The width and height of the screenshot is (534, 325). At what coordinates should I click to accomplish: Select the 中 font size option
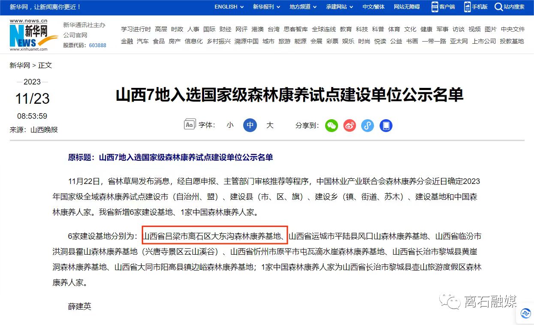click(x=250, y=125)
